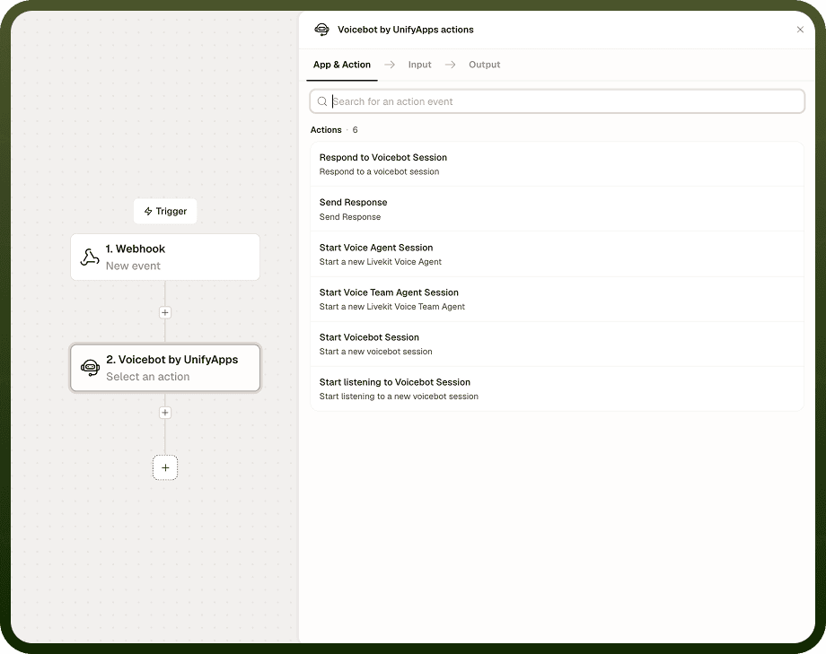The height and width of the screenshot is (654, 826).
Task: Click the dashed plus button at workflow end
Action: pyautogui.click(x=165, y=467)
